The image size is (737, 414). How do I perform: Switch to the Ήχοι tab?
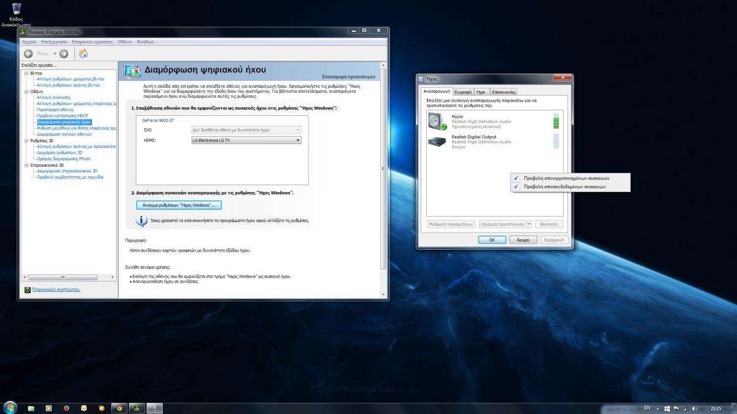(x=481, y=91)
